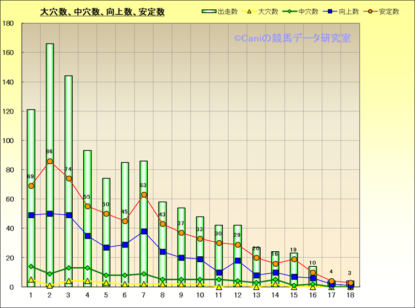Select the orange data point labeled 86
This screenshot has height=308, width=415.
click(x=50, y=161)
